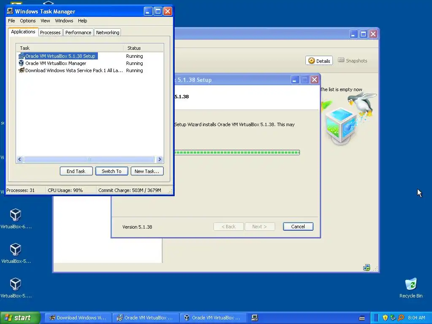
Task: Sort by the Task column header
Action: point(70,48)
